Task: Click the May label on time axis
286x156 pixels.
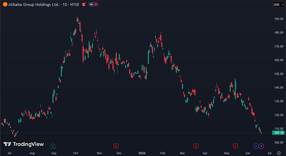Action: pyautogui.click(x=227, y=153)
